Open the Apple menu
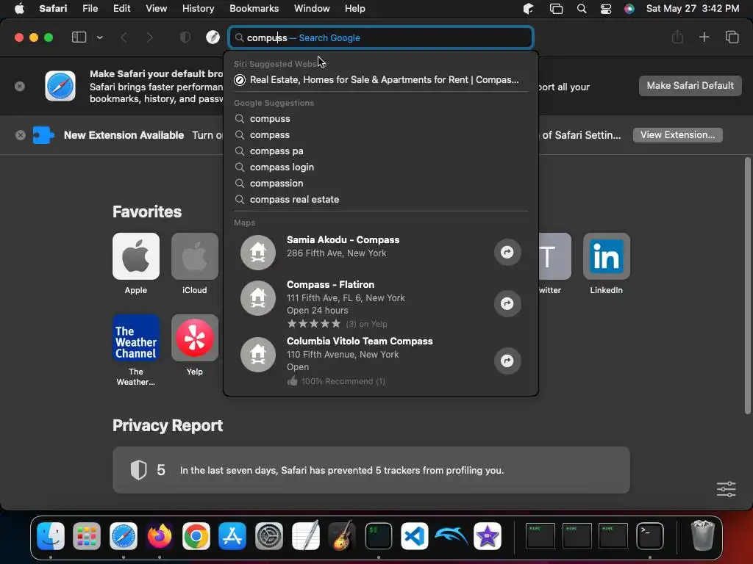 [19, 8]
